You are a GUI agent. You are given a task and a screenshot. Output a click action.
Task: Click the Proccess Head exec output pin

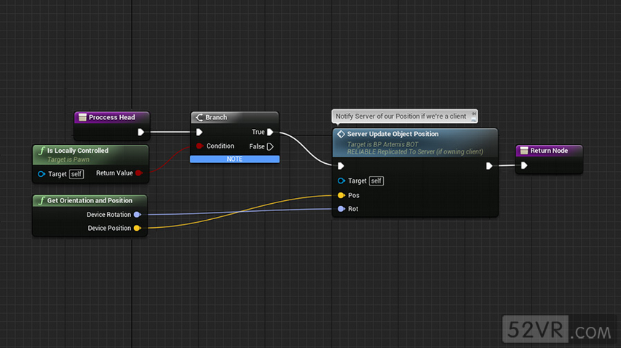pyautogui.click(x=141, y=133)
